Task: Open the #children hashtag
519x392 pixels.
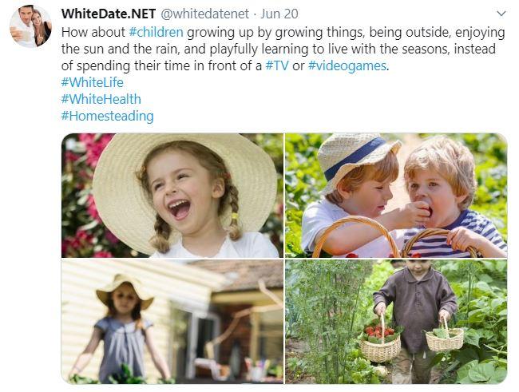Action: (156, 33)
